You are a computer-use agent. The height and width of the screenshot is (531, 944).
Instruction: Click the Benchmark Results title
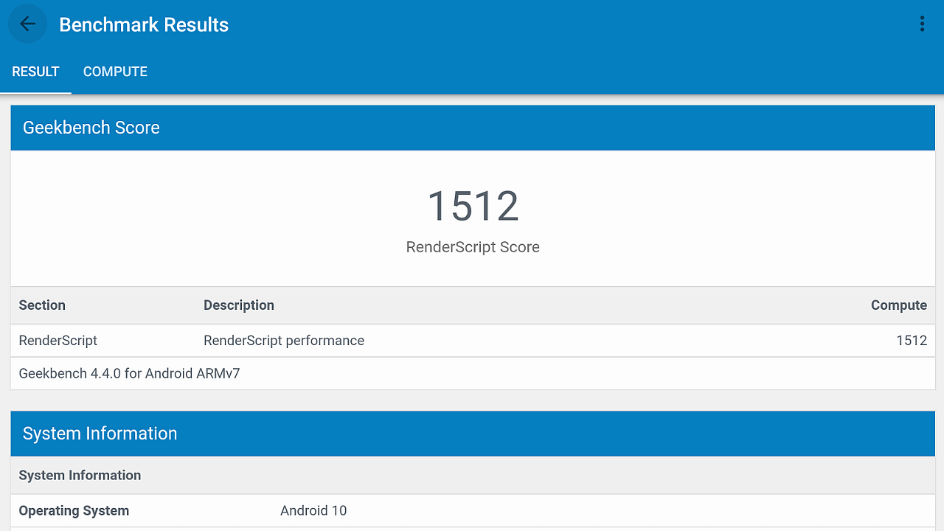(144, 24)
